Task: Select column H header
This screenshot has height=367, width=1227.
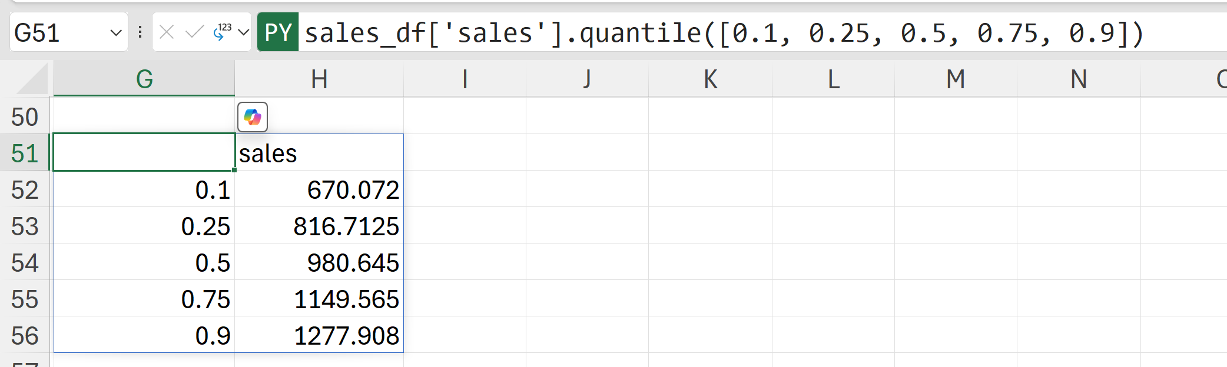Action: (319, 79)
